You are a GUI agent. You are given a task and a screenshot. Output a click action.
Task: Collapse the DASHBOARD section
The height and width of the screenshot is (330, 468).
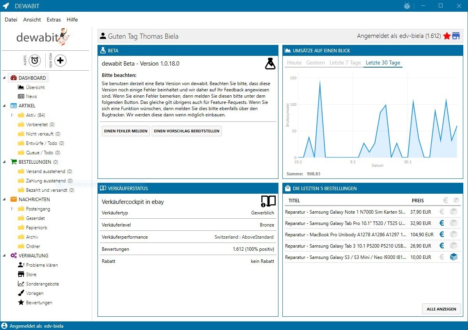4,78
